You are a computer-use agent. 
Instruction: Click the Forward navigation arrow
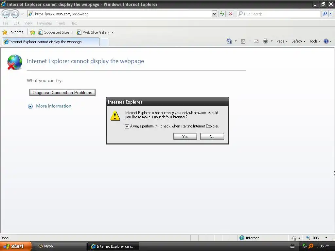tap(15, 14)
